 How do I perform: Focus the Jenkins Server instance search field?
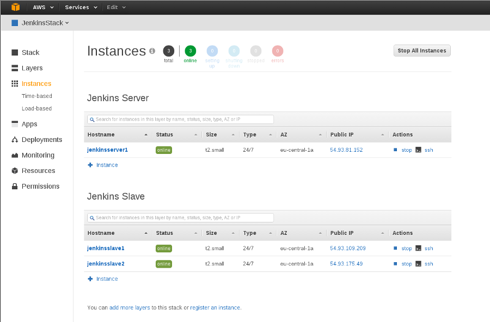[x=180, y=119]
